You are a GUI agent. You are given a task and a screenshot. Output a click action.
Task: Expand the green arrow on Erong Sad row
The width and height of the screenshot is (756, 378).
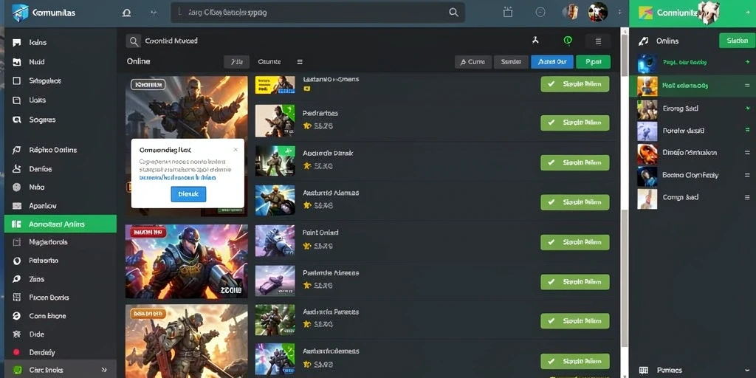(x=747, y=108)
